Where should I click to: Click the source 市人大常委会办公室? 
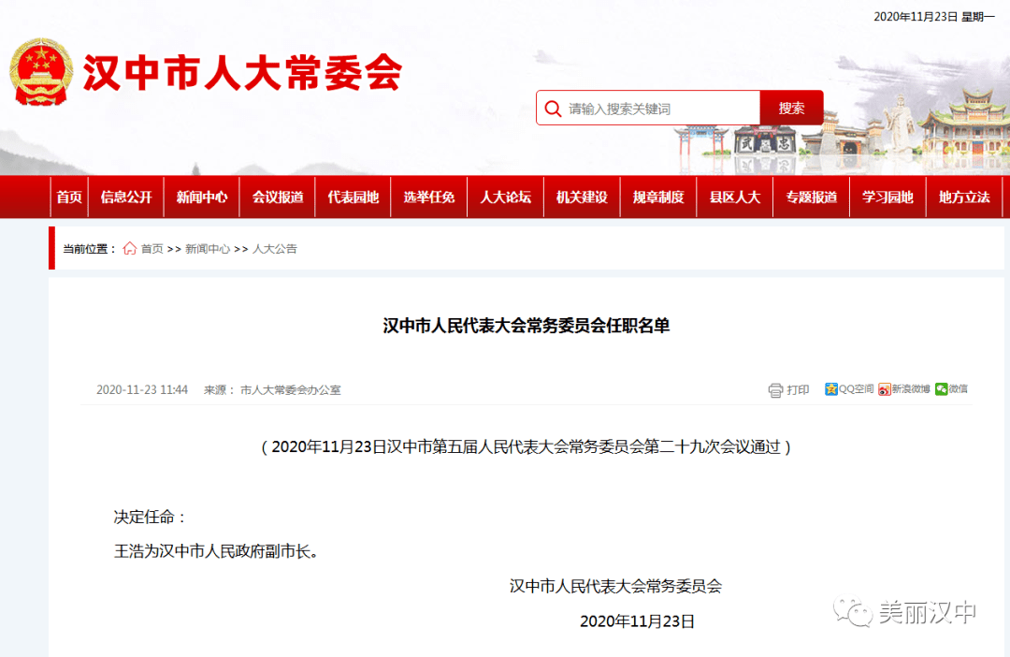click(291, 389)
